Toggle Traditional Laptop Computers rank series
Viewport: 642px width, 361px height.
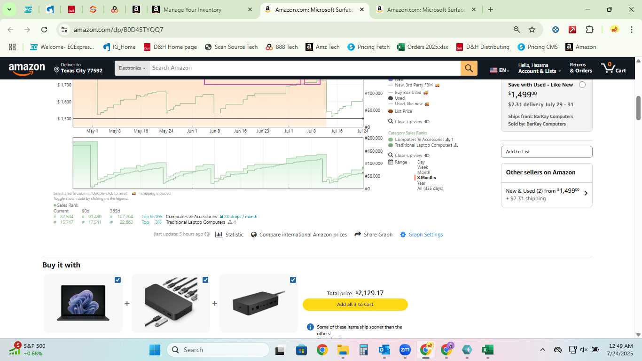coord(423,145)
